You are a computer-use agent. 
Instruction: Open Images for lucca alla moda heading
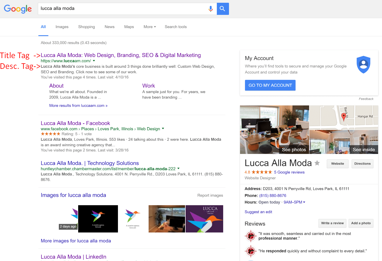click(x=73, y=195)
